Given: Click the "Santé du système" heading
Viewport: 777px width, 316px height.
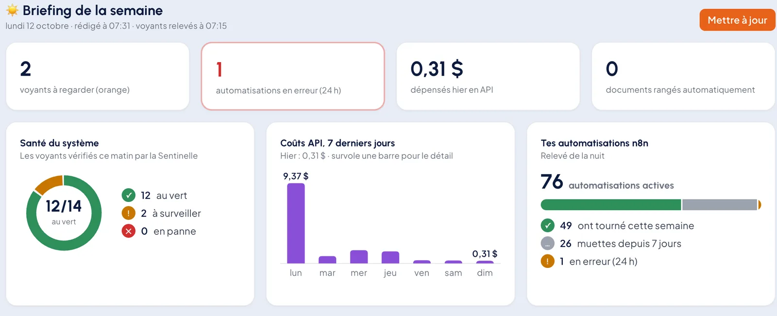Looking at the screenshot, I should (59, 143).
